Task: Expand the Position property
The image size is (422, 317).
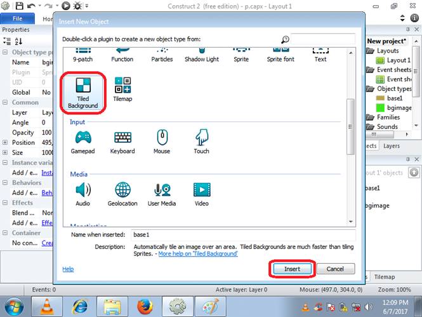Action: [5, 142]
